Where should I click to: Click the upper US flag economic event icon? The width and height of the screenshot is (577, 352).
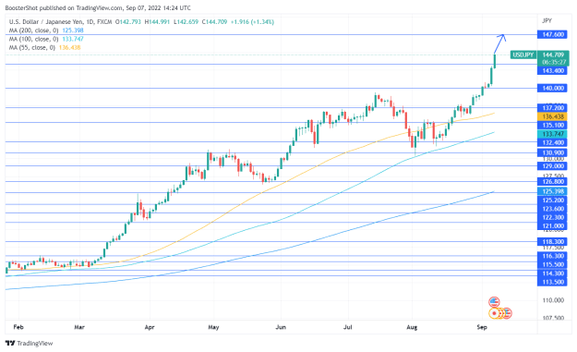[494, 302]
